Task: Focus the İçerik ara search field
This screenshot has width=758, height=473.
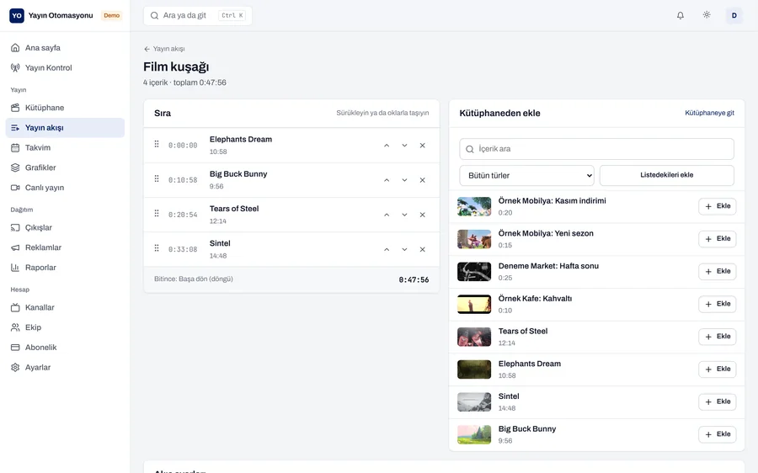Action: tap(596, 149)
